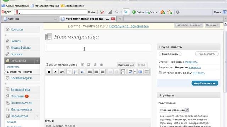
Task: Expand Настройки экрана screen options
Action: coord(188,25)
